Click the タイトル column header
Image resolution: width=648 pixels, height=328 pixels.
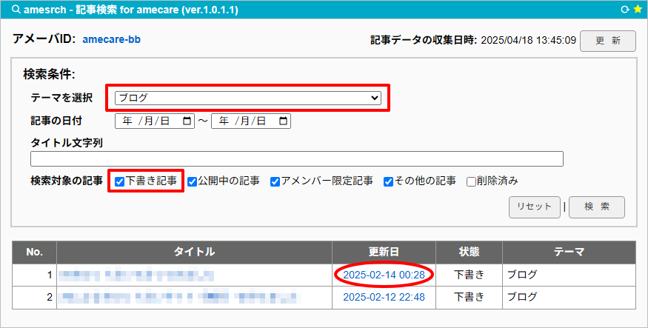pos(194,252)
